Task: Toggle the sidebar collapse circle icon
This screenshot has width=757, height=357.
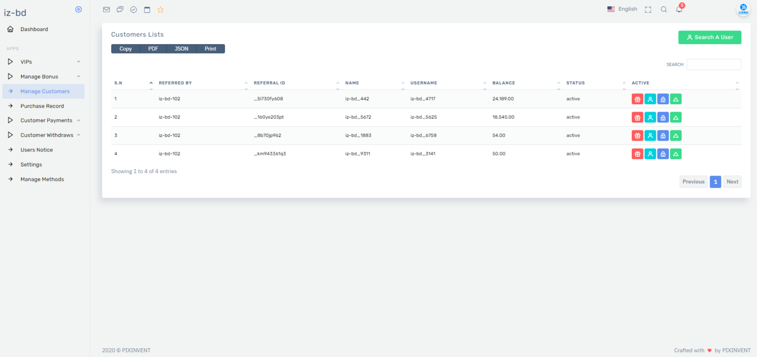Action: tap(78, 9)
